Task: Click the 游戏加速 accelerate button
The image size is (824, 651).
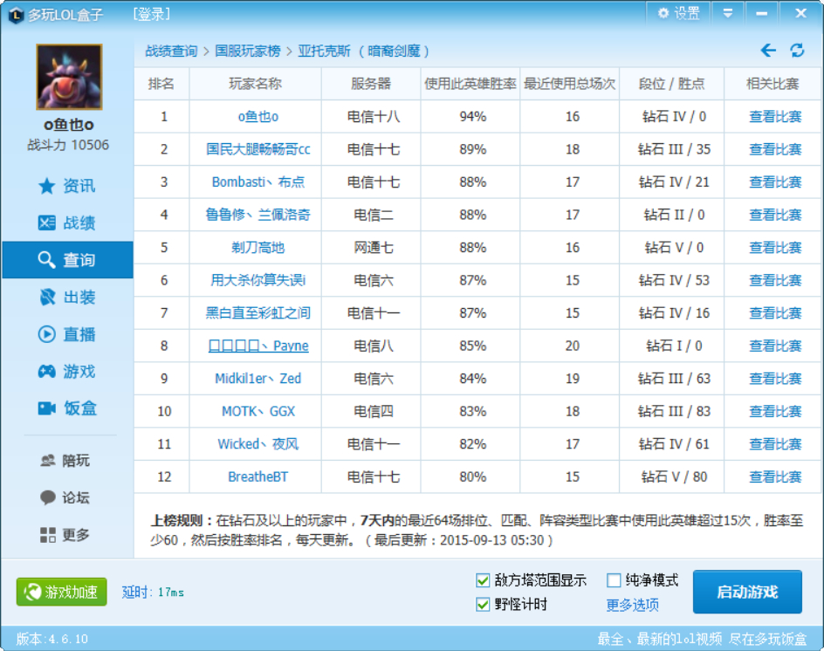Action: pos(61,592)
